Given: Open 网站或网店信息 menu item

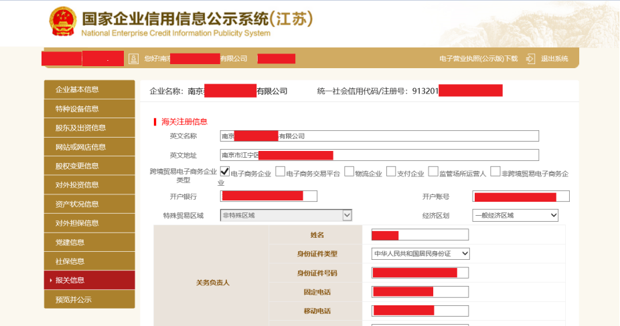Looking at the screenshot, I should pos(89,147).
